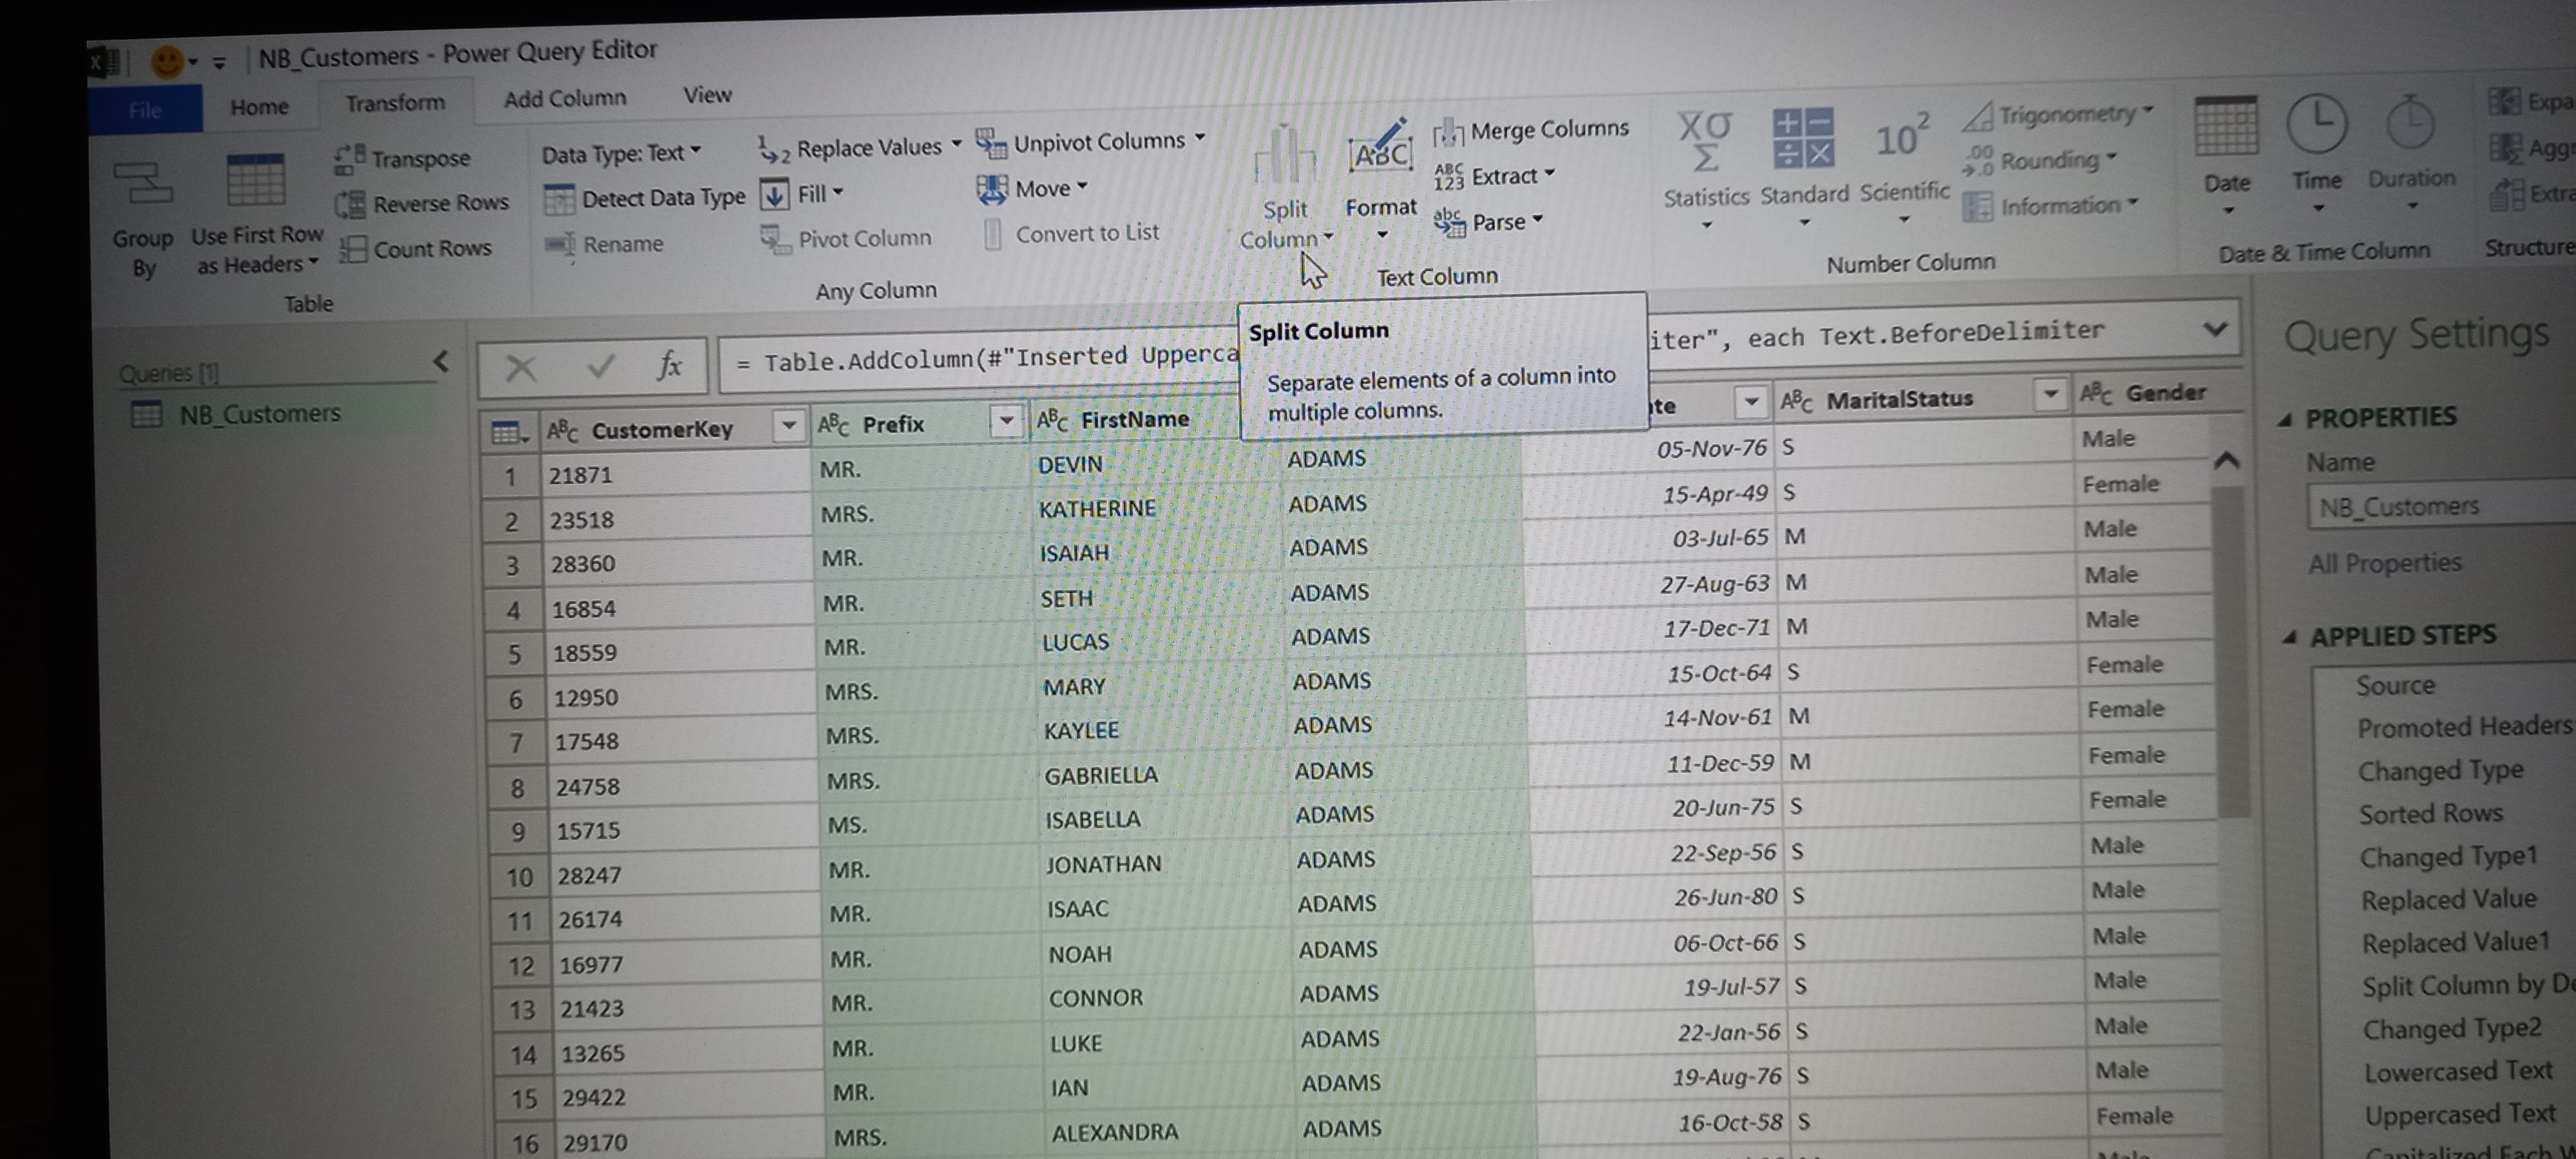Click the Transpose table icon
The height and width of the screenshot is (1159, 2576).
click(349, 159)
